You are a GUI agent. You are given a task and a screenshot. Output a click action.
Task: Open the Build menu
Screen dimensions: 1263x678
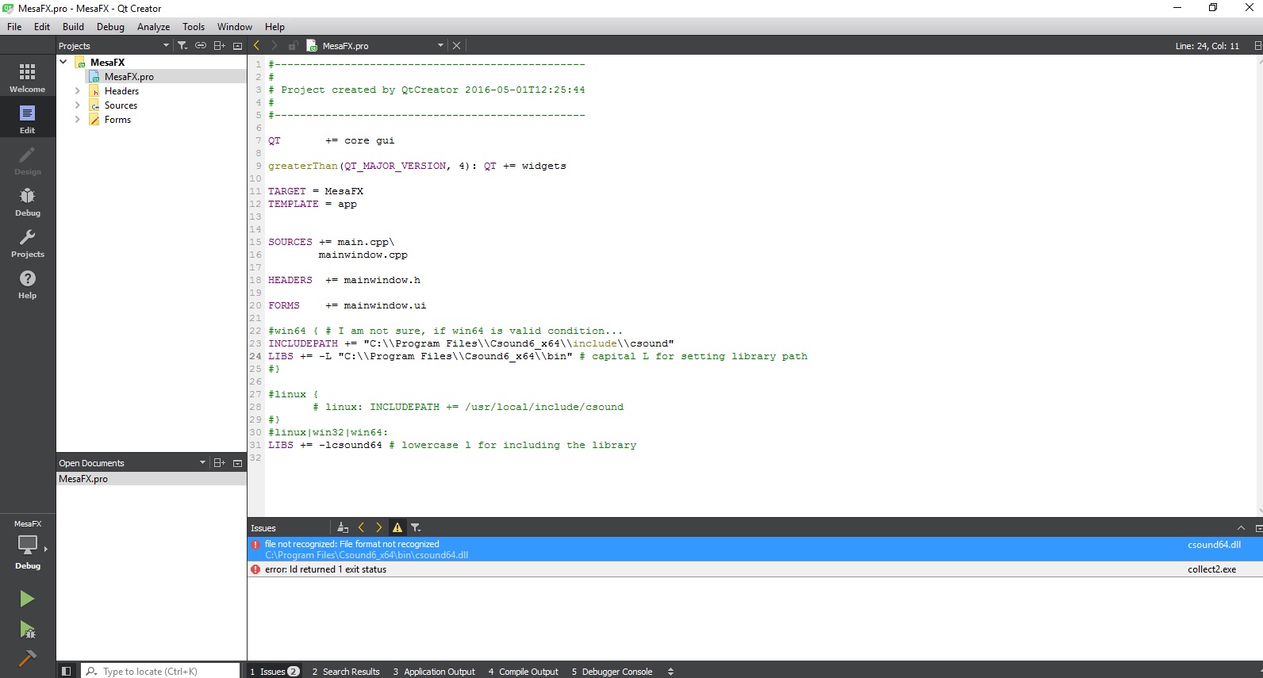tap(73, 27)
